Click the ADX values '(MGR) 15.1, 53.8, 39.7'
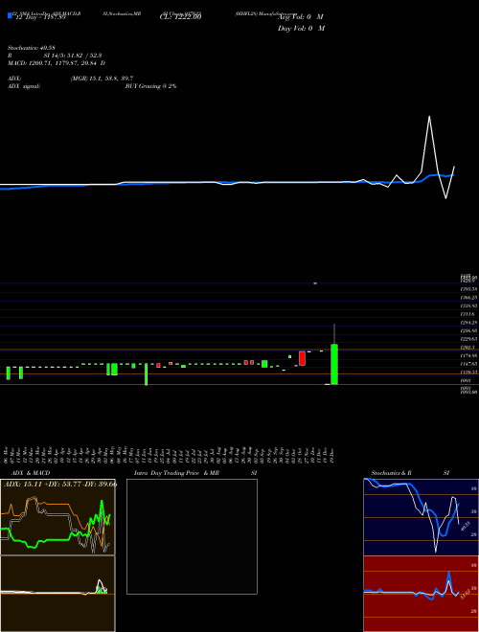 coord(102,79)
